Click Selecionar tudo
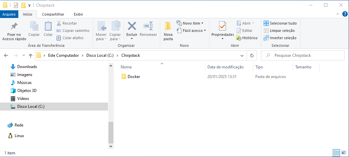 coord(280,23)
